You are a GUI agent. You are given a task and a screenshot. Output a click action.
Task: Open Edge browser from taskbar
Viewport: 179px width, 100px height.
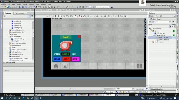coord(23,98)
